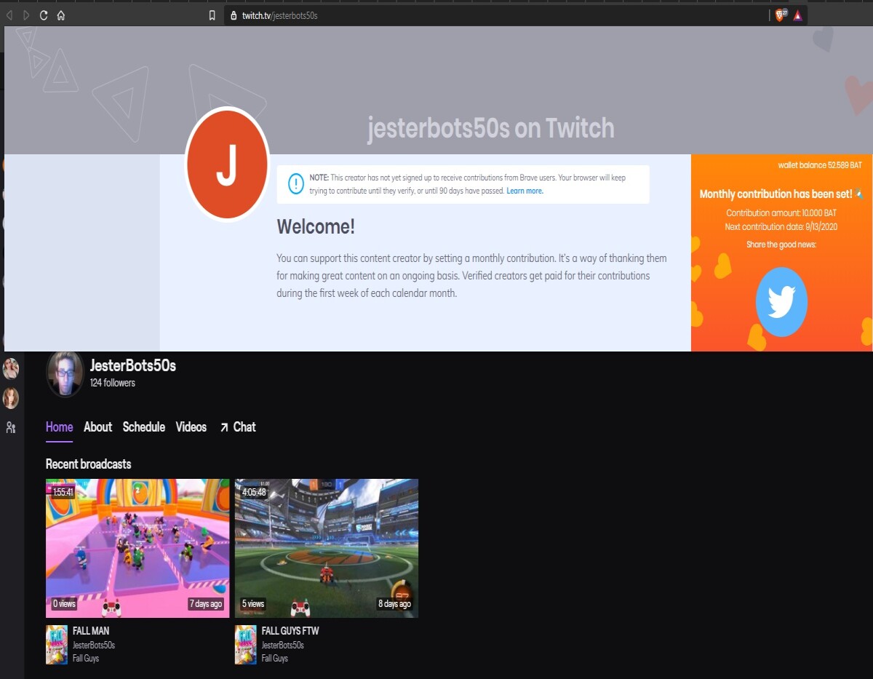
Task: Select the info icon beside the NOTE message
Action: tap(296, 184)
